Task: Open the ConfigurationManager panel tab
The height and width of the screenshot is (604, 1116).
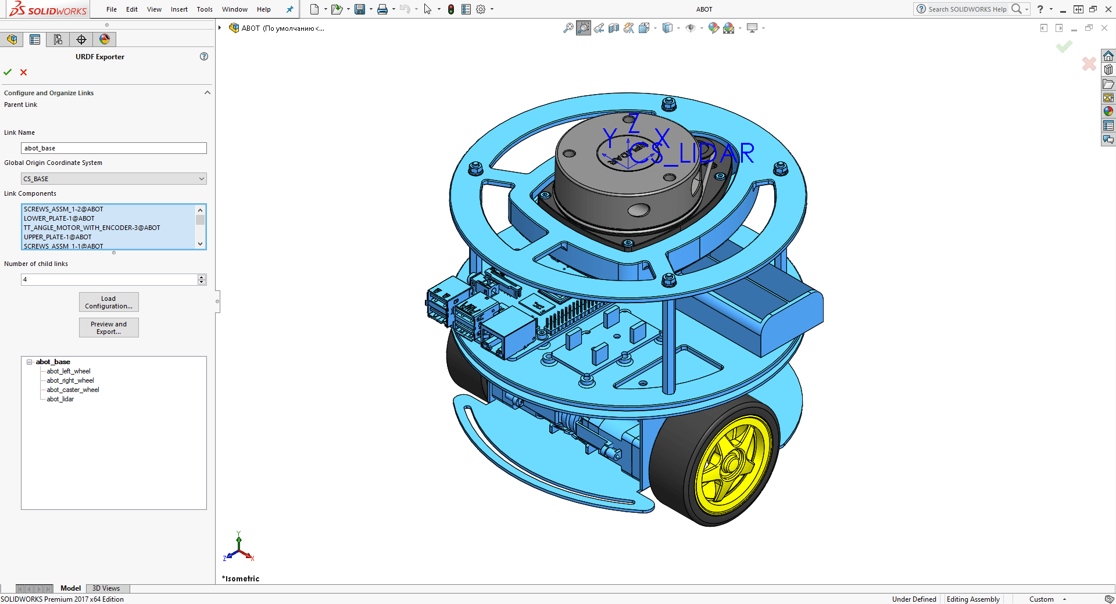Action: coord(58,39)
